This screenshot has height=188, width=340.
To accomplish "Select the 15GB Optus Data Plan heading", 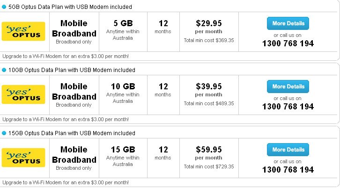I will [72, 133].
